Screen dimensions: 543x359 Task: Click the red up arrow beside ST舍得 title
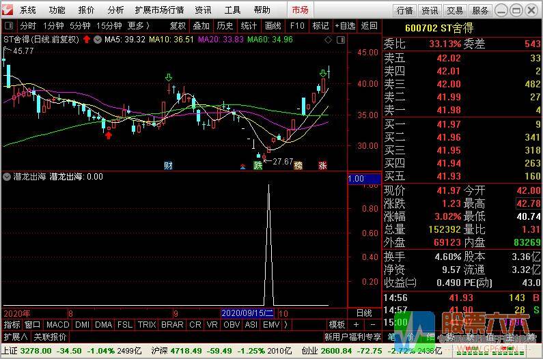point(87,40)
